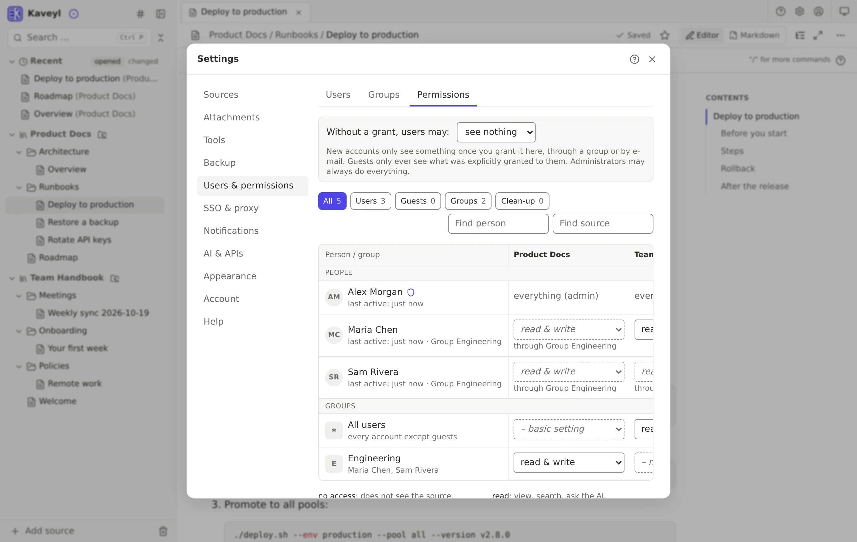The image size is (857, 542).
Task: Switch to the Groups tab
Action: point(384,95)
